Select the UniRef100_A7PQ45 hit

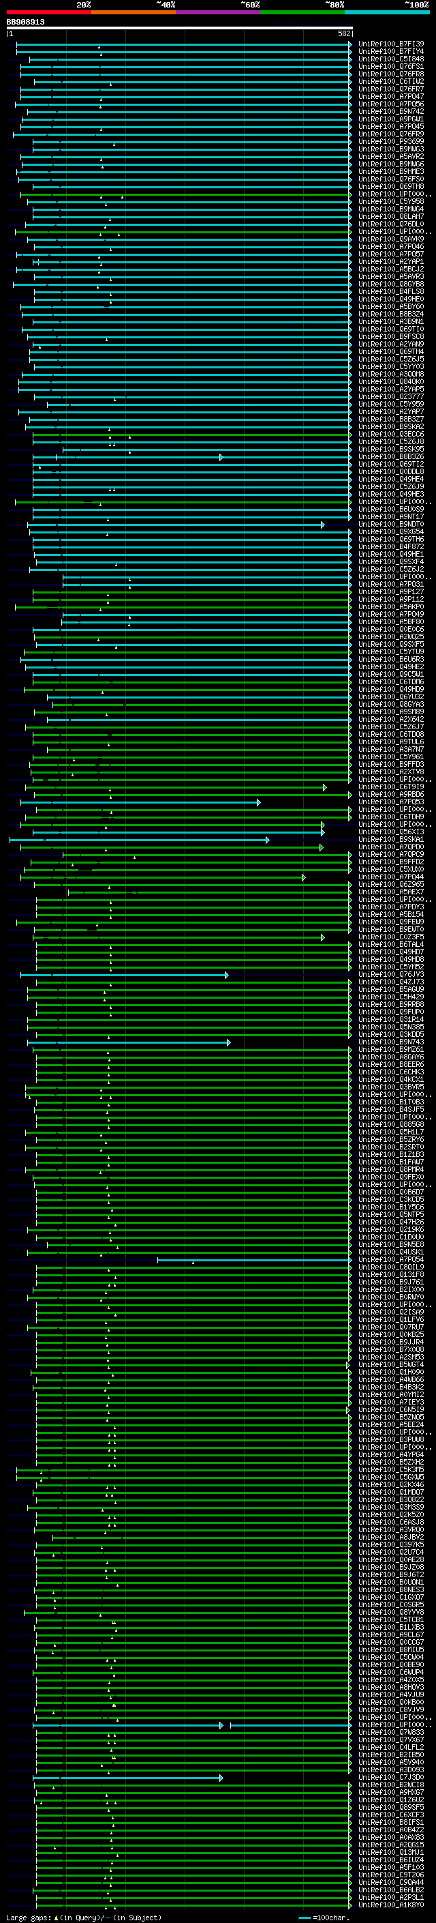tap(391, 126)
